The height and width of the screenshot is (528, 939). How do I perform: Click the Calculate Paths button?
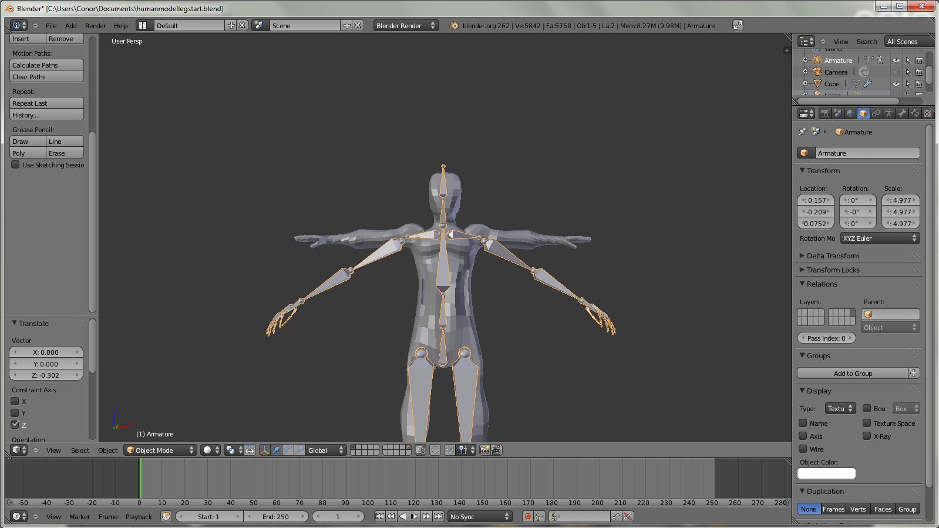pyautogui.click(x=46, y=65)
